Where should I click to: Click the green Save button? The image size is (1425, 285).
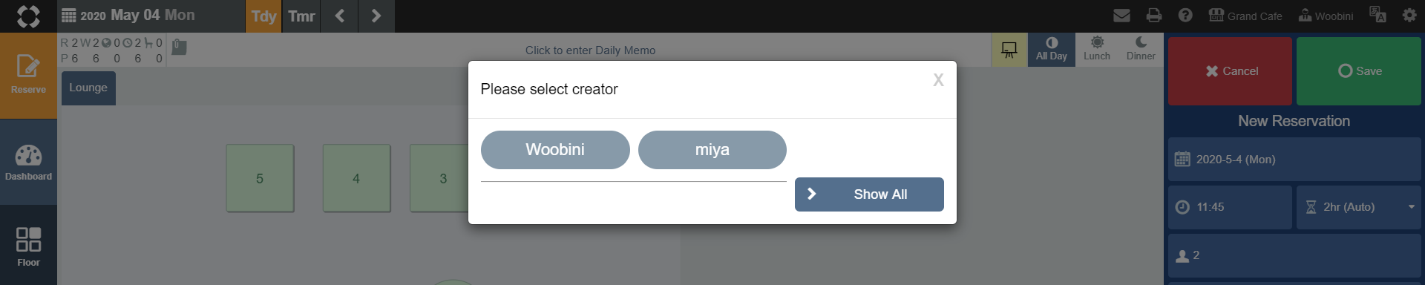(x=1358, y=71)
